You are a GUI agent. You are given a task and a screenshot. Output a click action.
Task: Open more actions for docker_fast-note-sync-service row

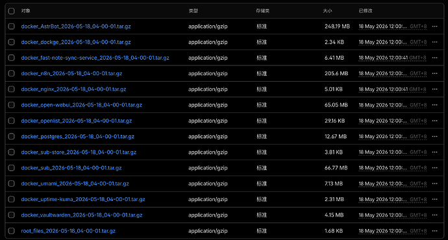click(434, 58)
